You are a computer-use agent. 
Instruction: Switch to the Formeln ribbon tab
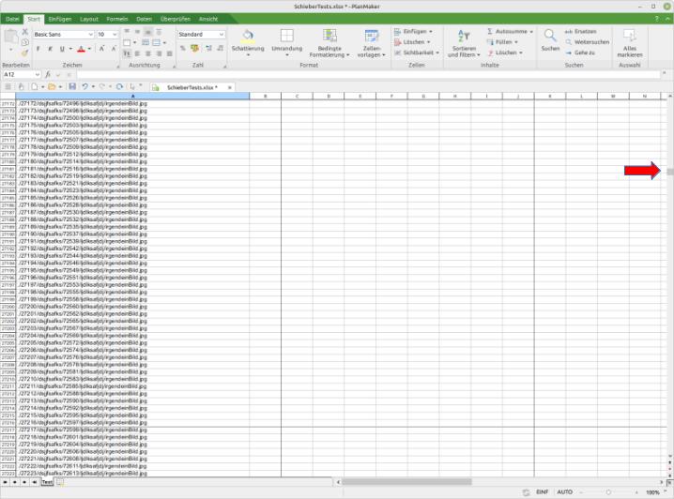click(117, 19)
